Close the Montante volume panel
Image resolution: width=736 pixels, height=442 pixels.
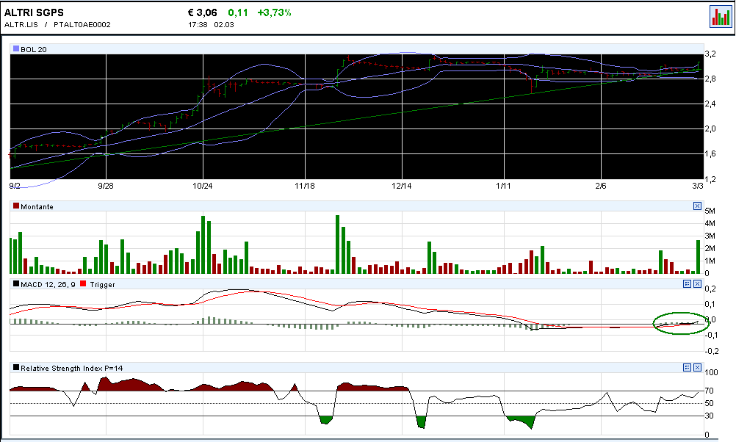coord(697,206)
